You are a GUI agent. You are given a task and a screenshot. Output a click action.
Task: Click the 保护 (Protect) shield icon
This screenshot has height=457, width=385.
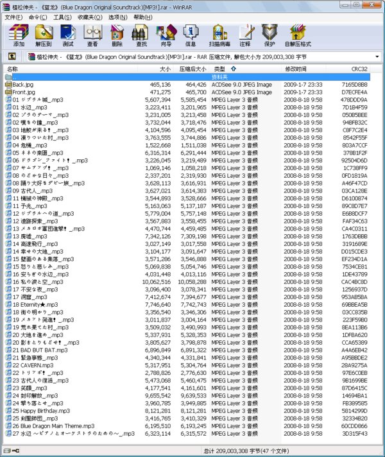[x=269, y=35]
